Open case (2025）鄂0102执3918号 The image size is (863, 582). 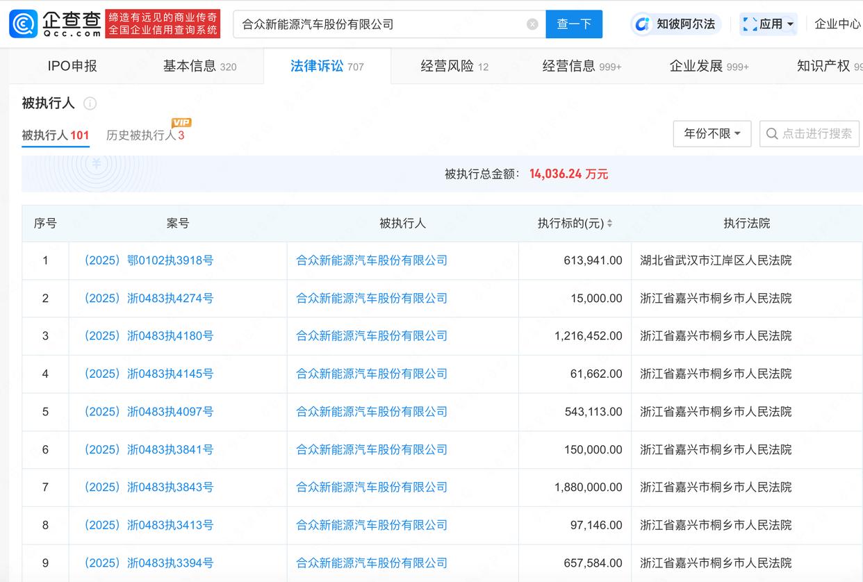[x=148, y=260]
